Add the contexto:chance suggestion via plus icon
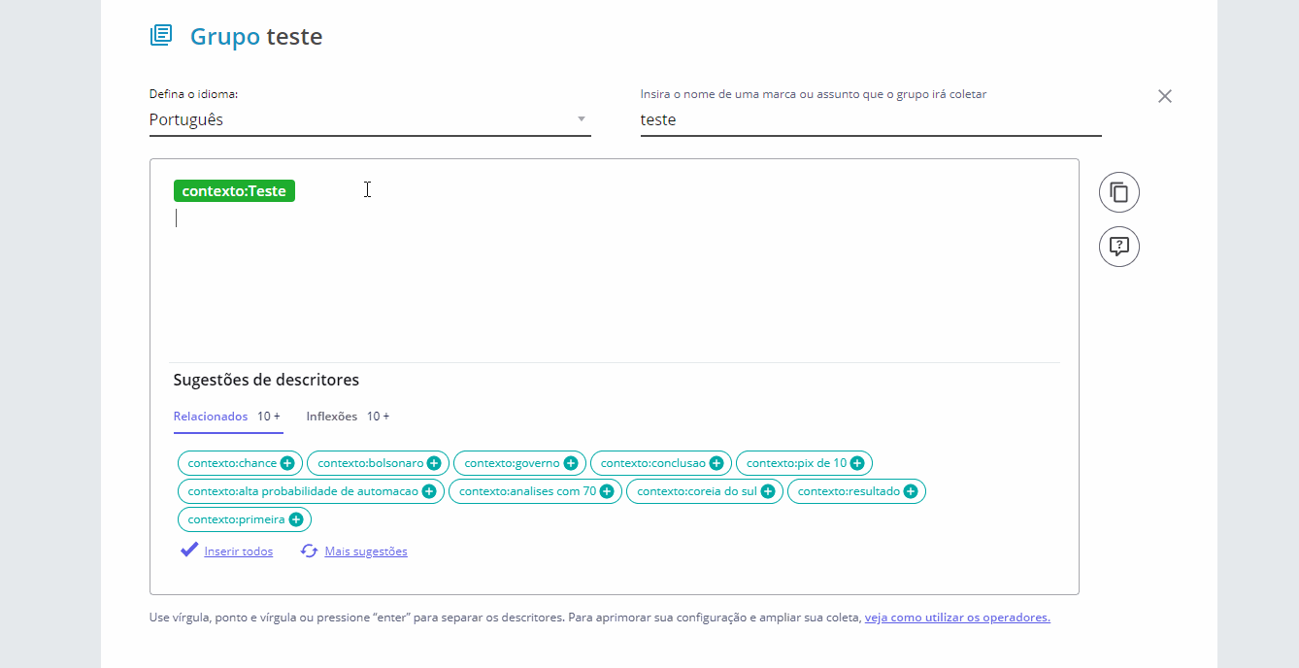Screen dimensions: 1299x668 tap(287, 463)
